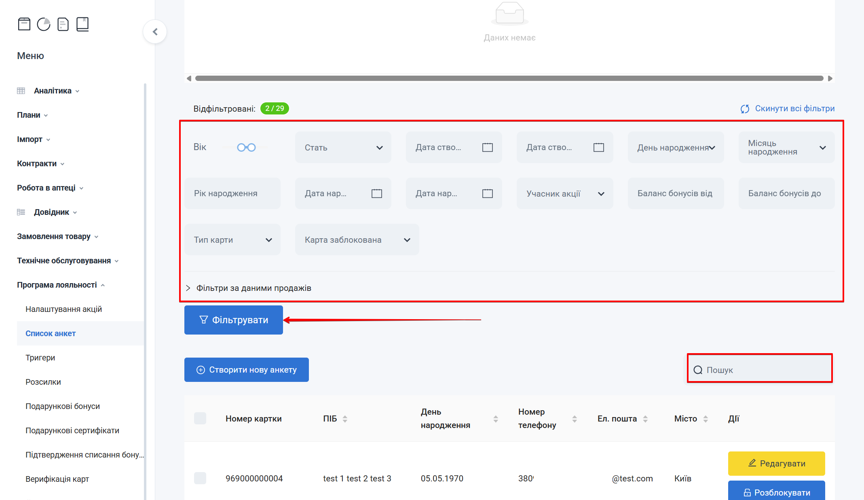This screenshot has width=864, height=500.
Task: Click the pie chart icon in top bar
Action: tap(44, 24)
